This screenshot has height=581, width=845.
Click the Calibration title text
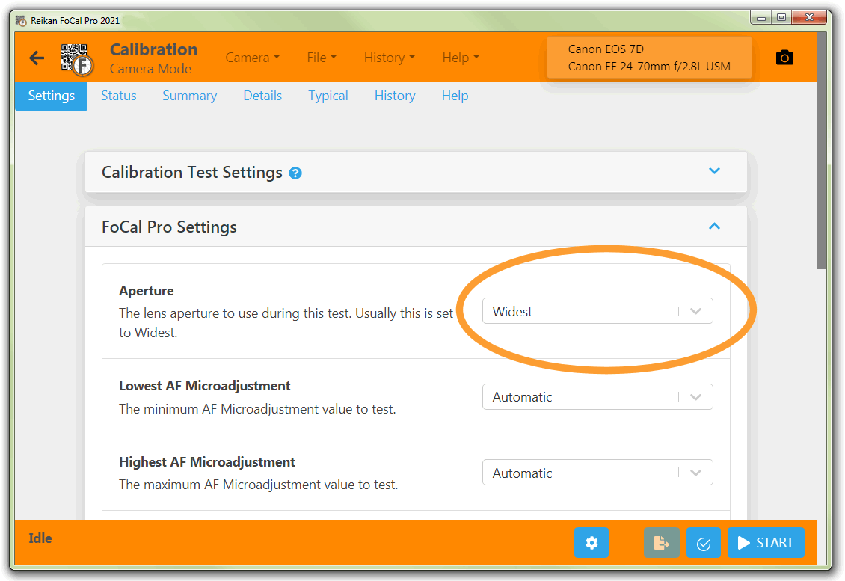pyautogui.click(x=153, y=49)
